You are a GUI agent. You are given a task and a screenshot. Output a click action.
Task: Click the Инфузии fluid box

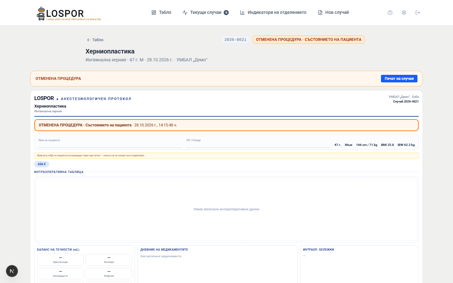coord(109,273)
